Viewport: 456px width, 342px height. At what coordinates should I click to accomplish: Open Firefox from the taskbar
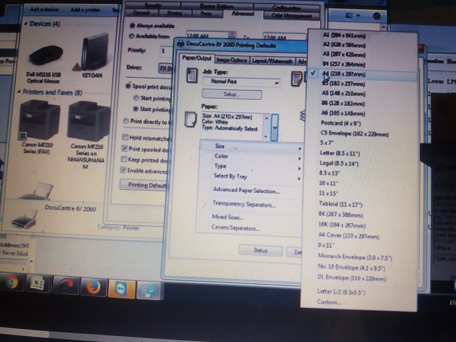(x=93, y=286)
